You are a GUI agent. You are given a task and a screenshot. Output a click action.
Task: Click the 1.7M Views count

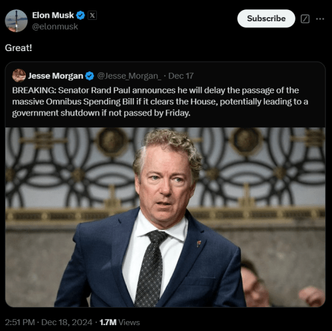[x=120, y=322]
